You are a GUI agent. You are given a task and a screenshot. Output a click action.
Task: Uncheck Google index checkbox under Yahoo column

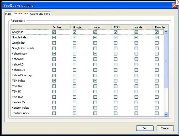point(95,38)
